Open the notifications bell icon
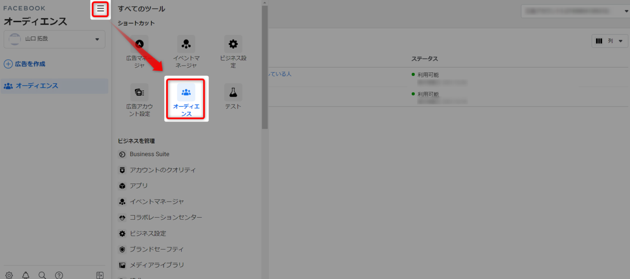Viewport: 630px width, 279px height. (26, 275)
